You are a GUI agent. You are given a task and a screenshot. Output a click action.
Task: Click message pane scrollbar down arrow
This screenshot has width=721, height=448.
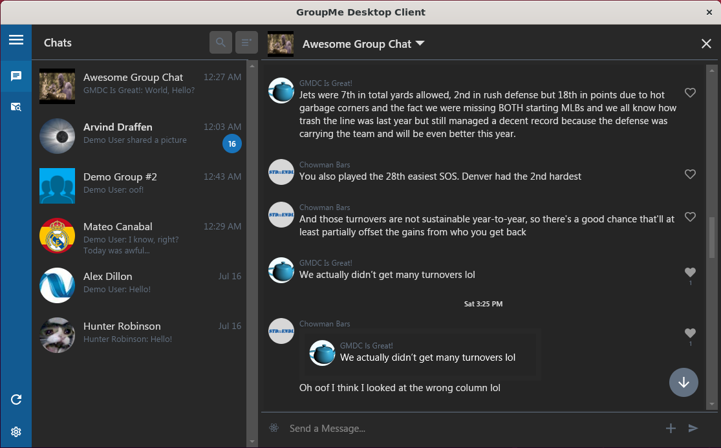712,404
